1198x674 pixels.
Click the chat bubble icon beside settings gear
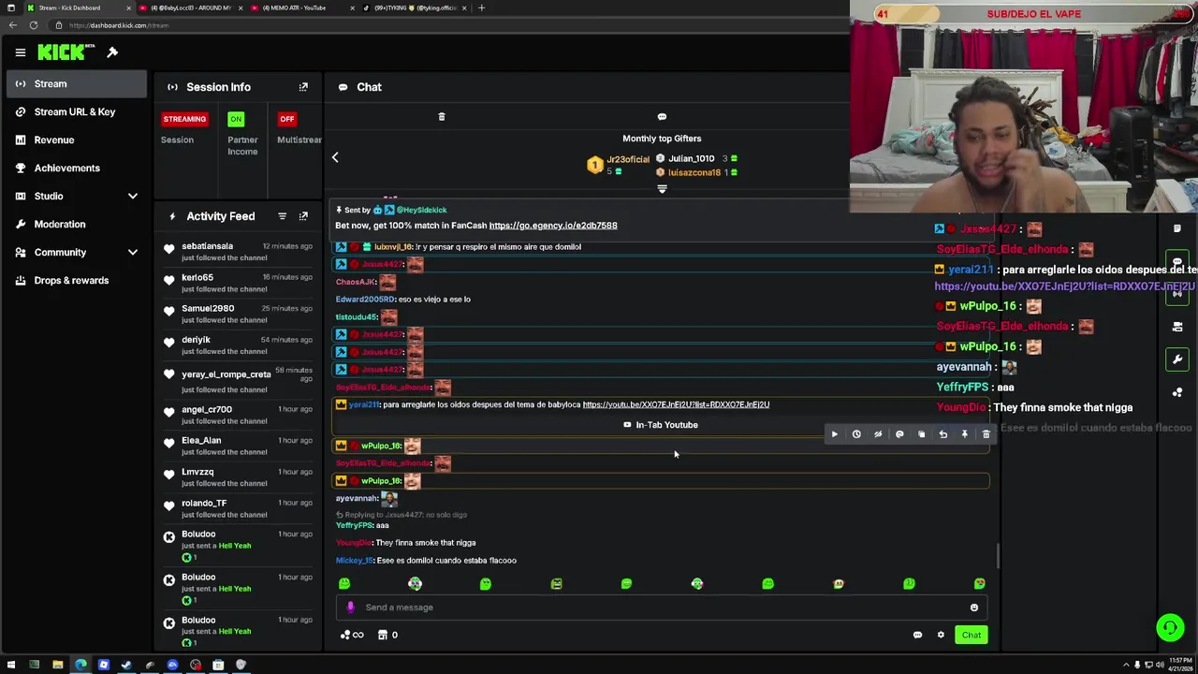917,636
